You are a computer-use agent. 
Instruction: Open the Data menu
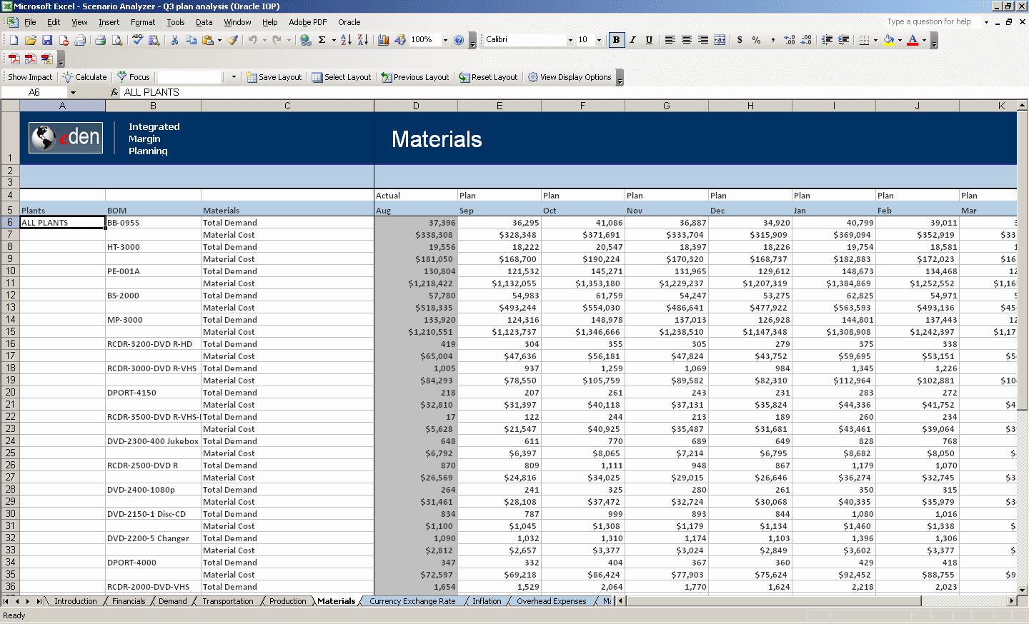point(204,22)
